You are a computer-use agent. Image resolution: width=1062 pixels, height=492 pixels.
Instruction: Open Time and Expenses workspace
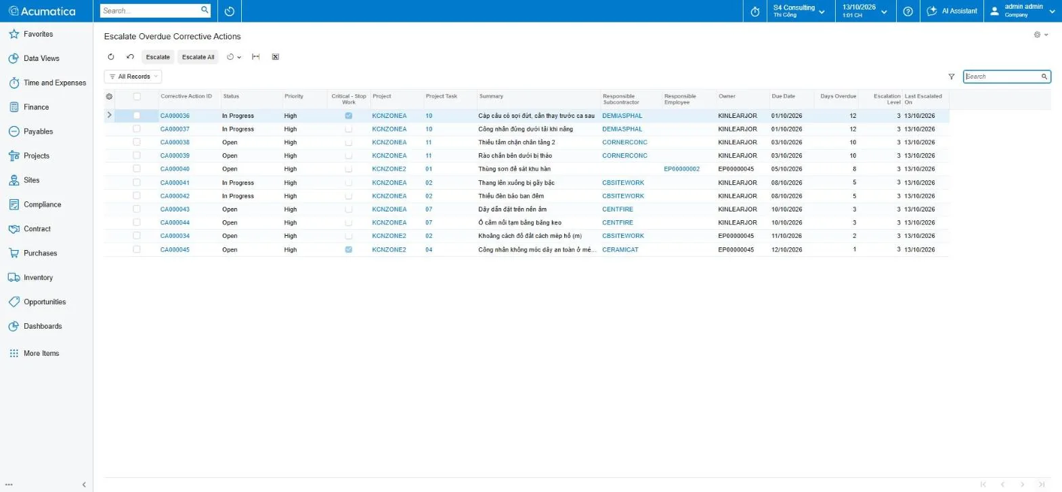[47, 83]
